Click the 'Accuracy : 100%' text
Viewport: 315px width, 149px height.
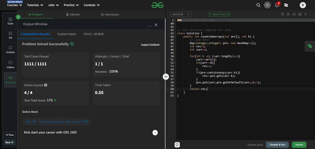107,71
